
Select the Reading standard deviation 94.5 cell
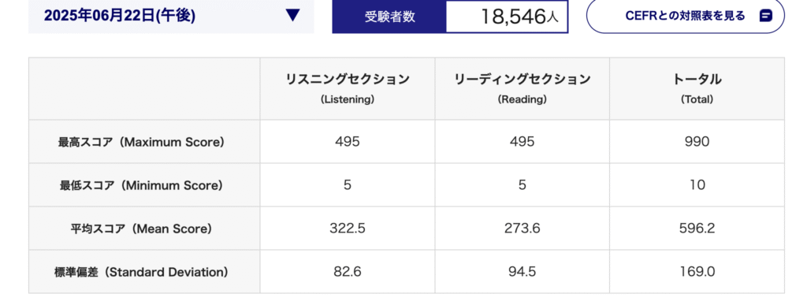[523, 271]
